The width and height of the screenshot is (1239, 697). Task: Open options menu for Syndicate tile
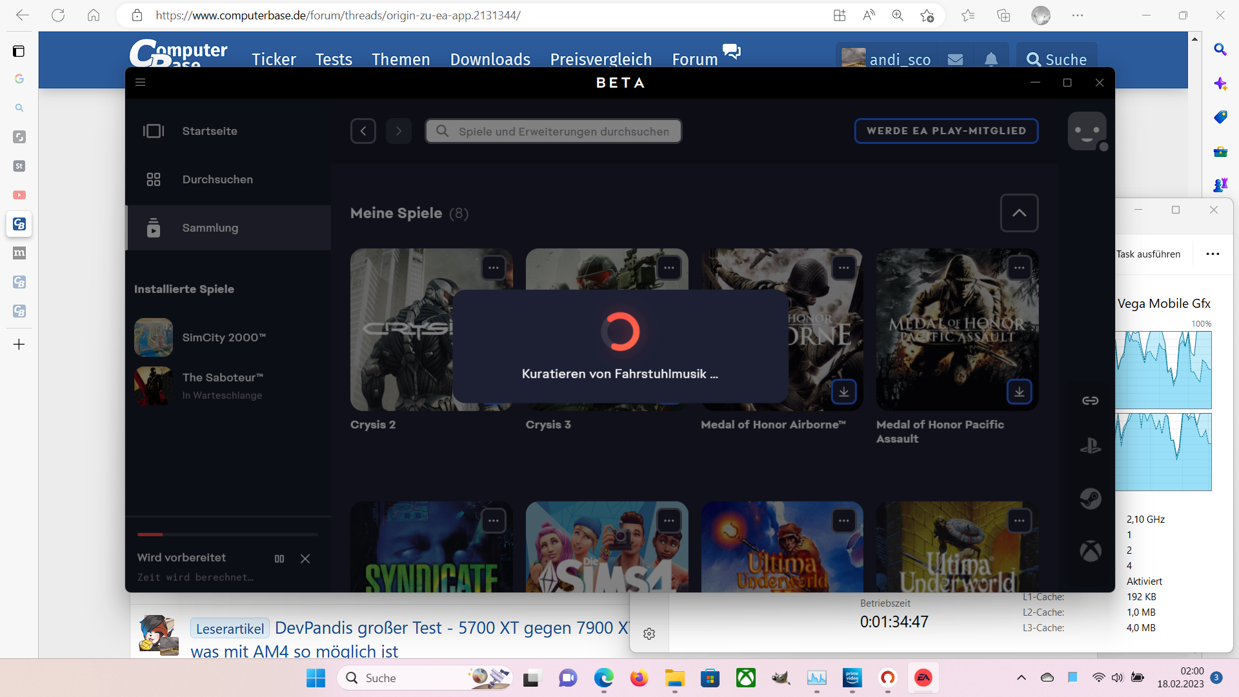pyautogui.click(x=494, y=521)
